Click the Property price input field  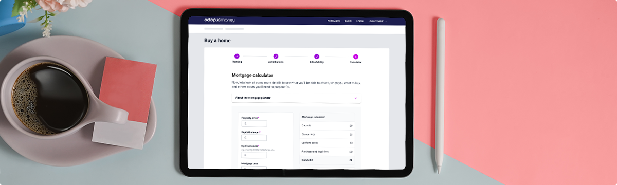[x=255, y=124]
